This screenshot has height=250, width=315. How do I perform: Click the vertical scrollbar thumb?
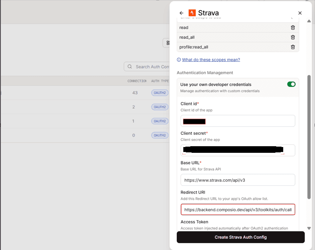[309, 137]
